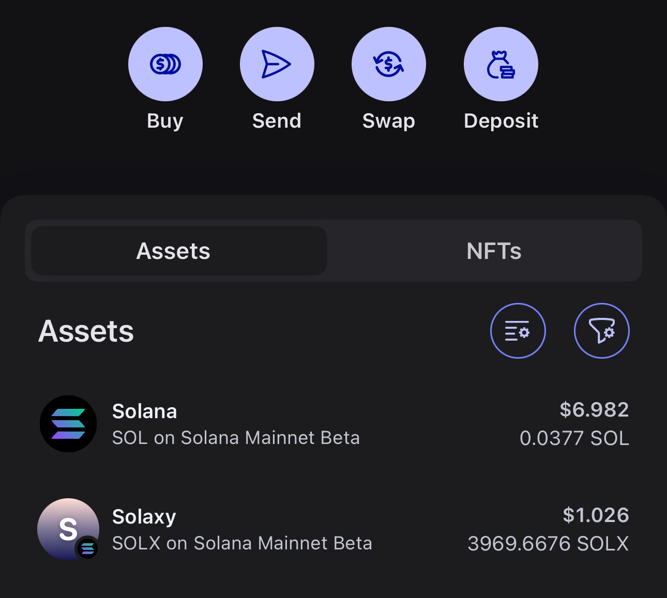This screenshot has height=598, width=667.
Task: Open the Solaxy asset row
Action: coord(334,529)
